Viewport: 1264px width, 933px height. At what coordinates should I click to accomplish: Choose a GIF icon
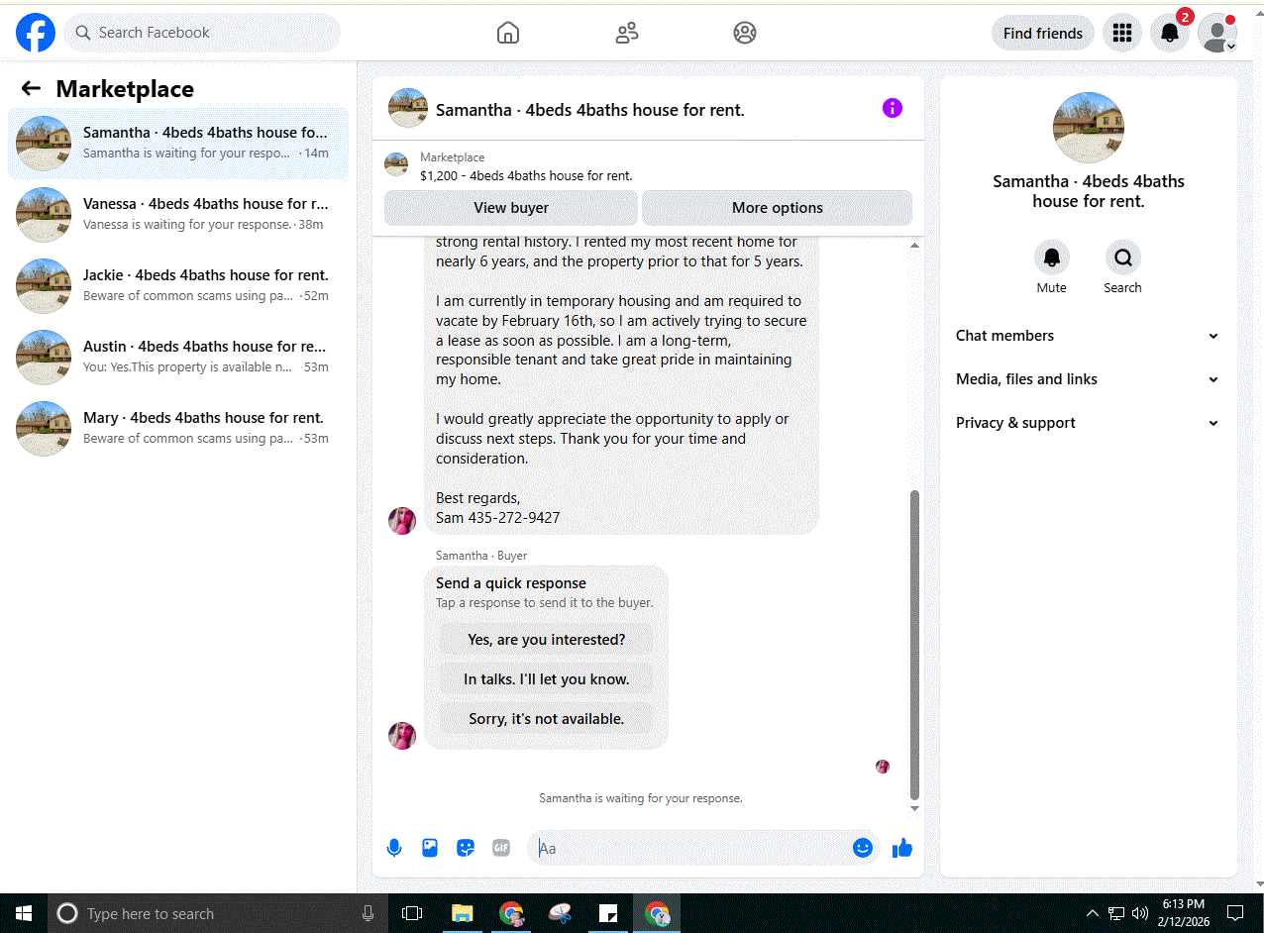coord(501,848)
